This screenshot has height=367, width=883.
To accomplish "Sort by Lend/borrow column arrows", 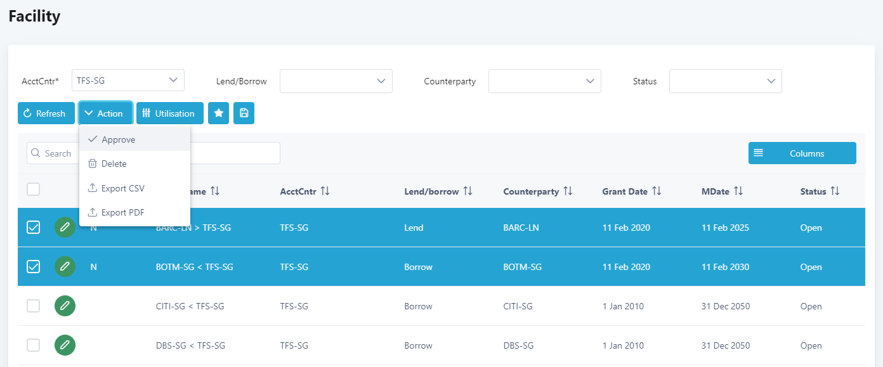I will [x=468, y=191].
